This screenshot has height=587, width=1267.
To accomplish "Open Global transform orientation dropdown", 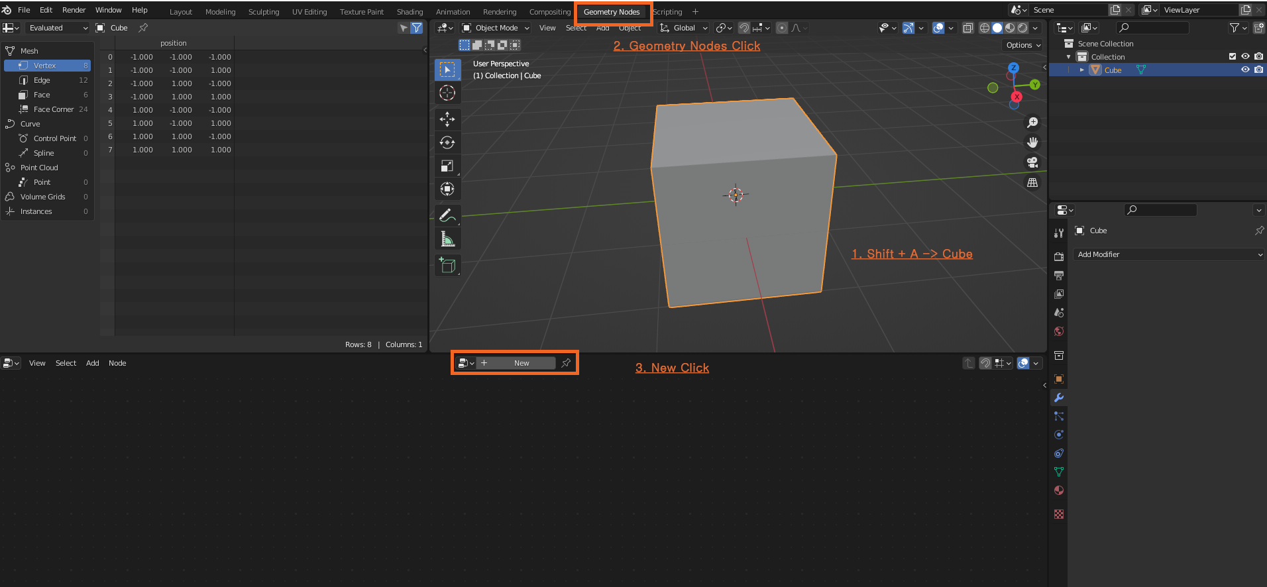I will (x=684, y=28).
